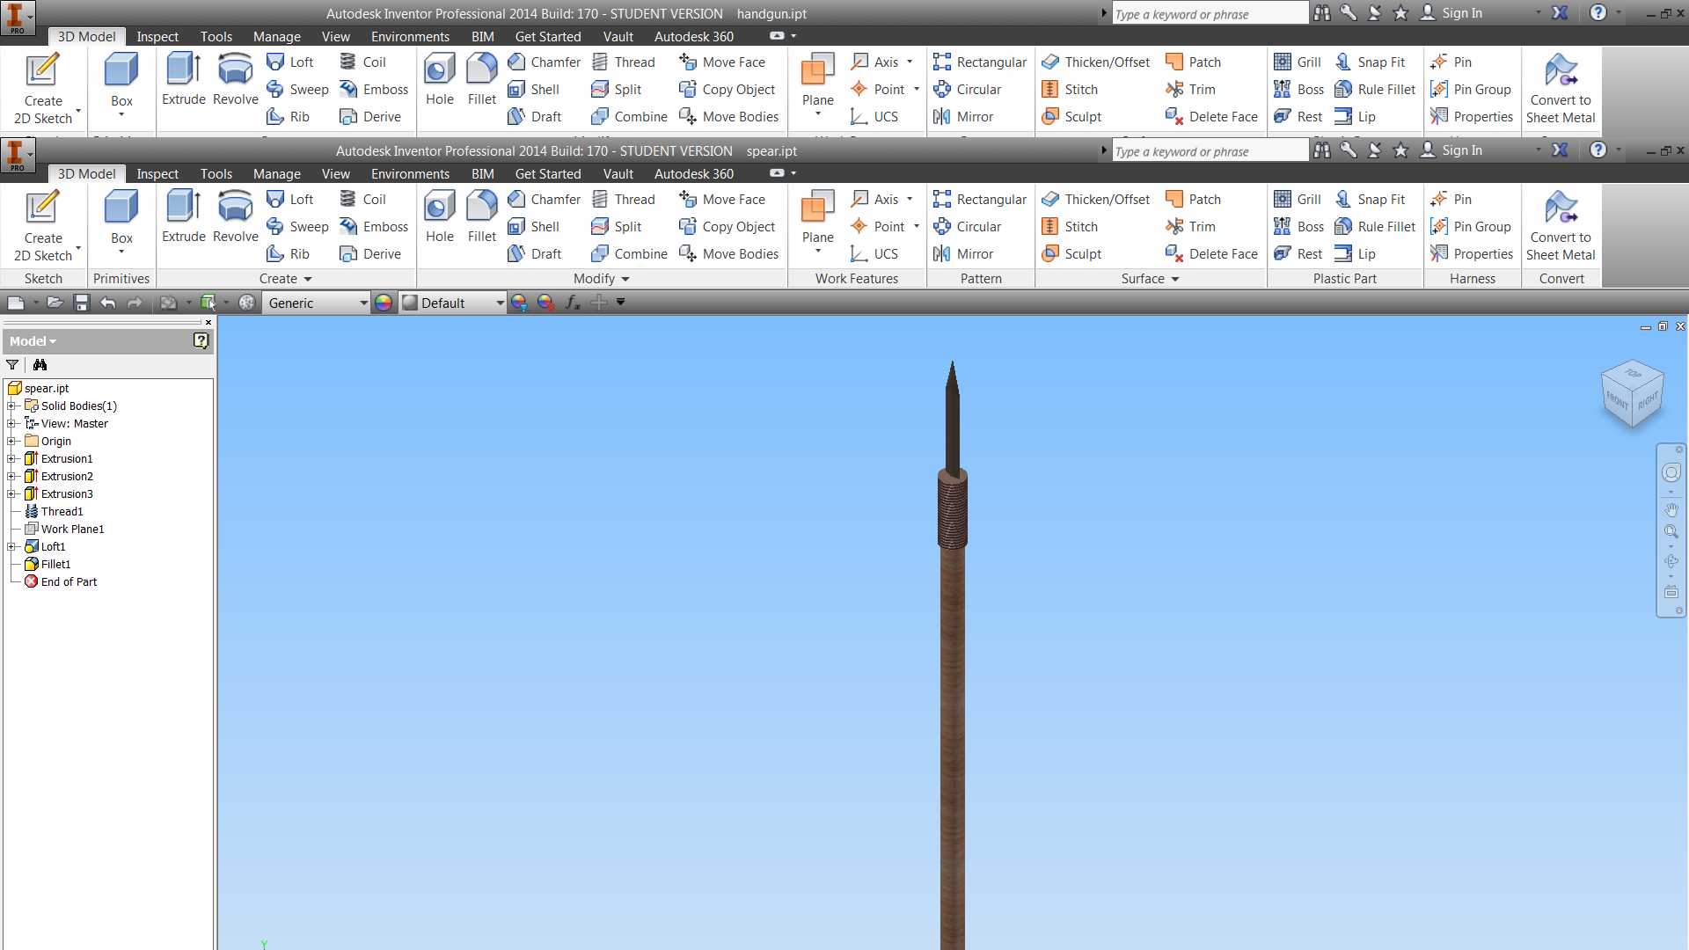Click Sign In in spear.ipt title bar

pyautogui.click(x=1452, y=150)
